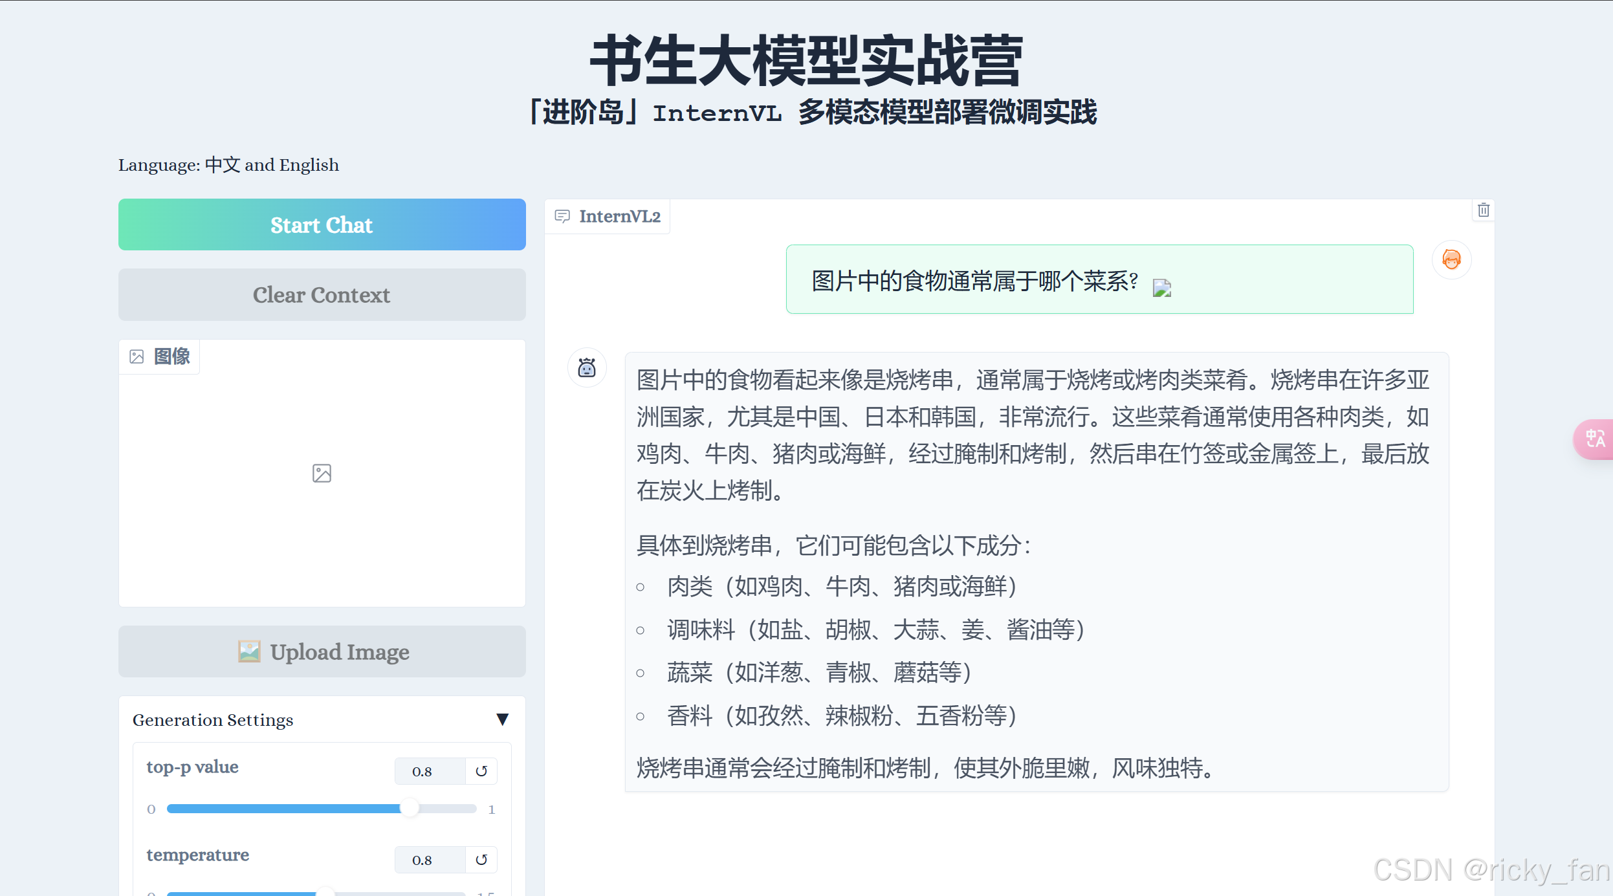1613x896 pixels.
Task: Click the trash icon to clear chat
Action: click(x=1484, y=210)
